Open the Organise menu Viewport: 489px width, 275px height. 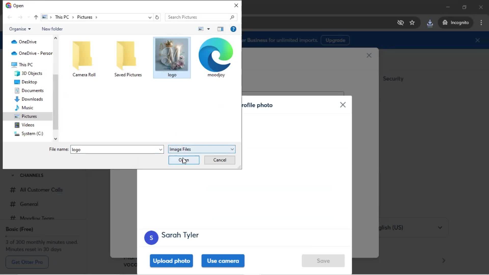(20, 29)
